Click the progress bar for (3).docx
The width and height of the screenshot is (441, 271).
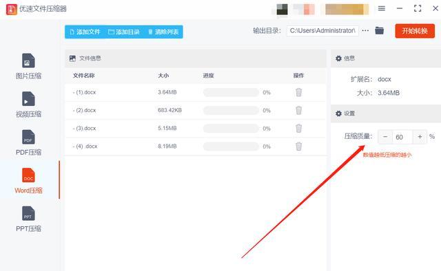point(231,129)
